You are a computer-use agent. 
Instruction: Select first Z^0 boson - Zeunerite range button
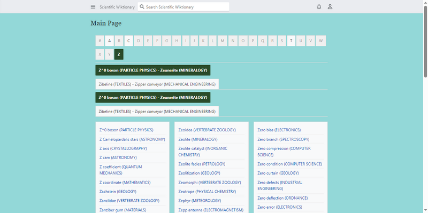(153, 70)
